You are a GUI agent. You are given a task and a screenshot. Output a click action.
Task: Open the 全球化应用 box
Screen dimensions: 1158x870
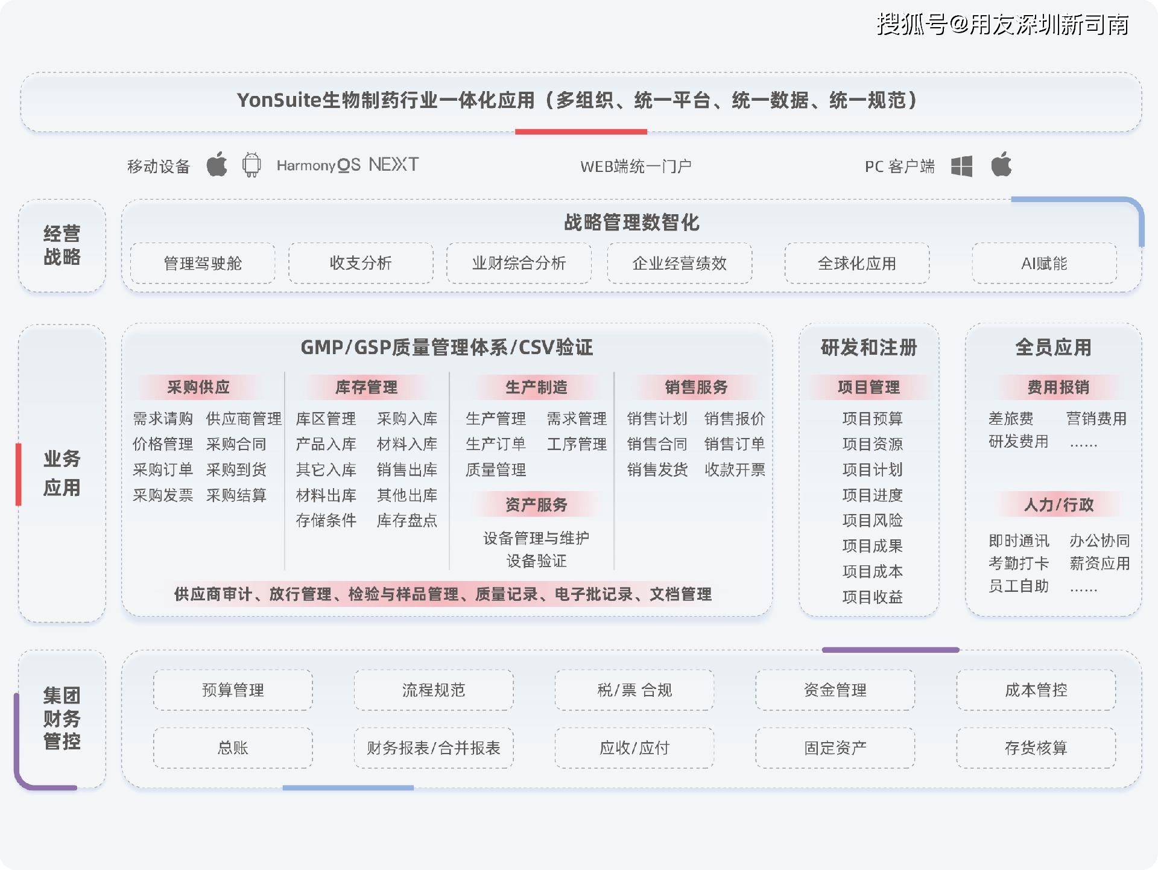point(856,263)
